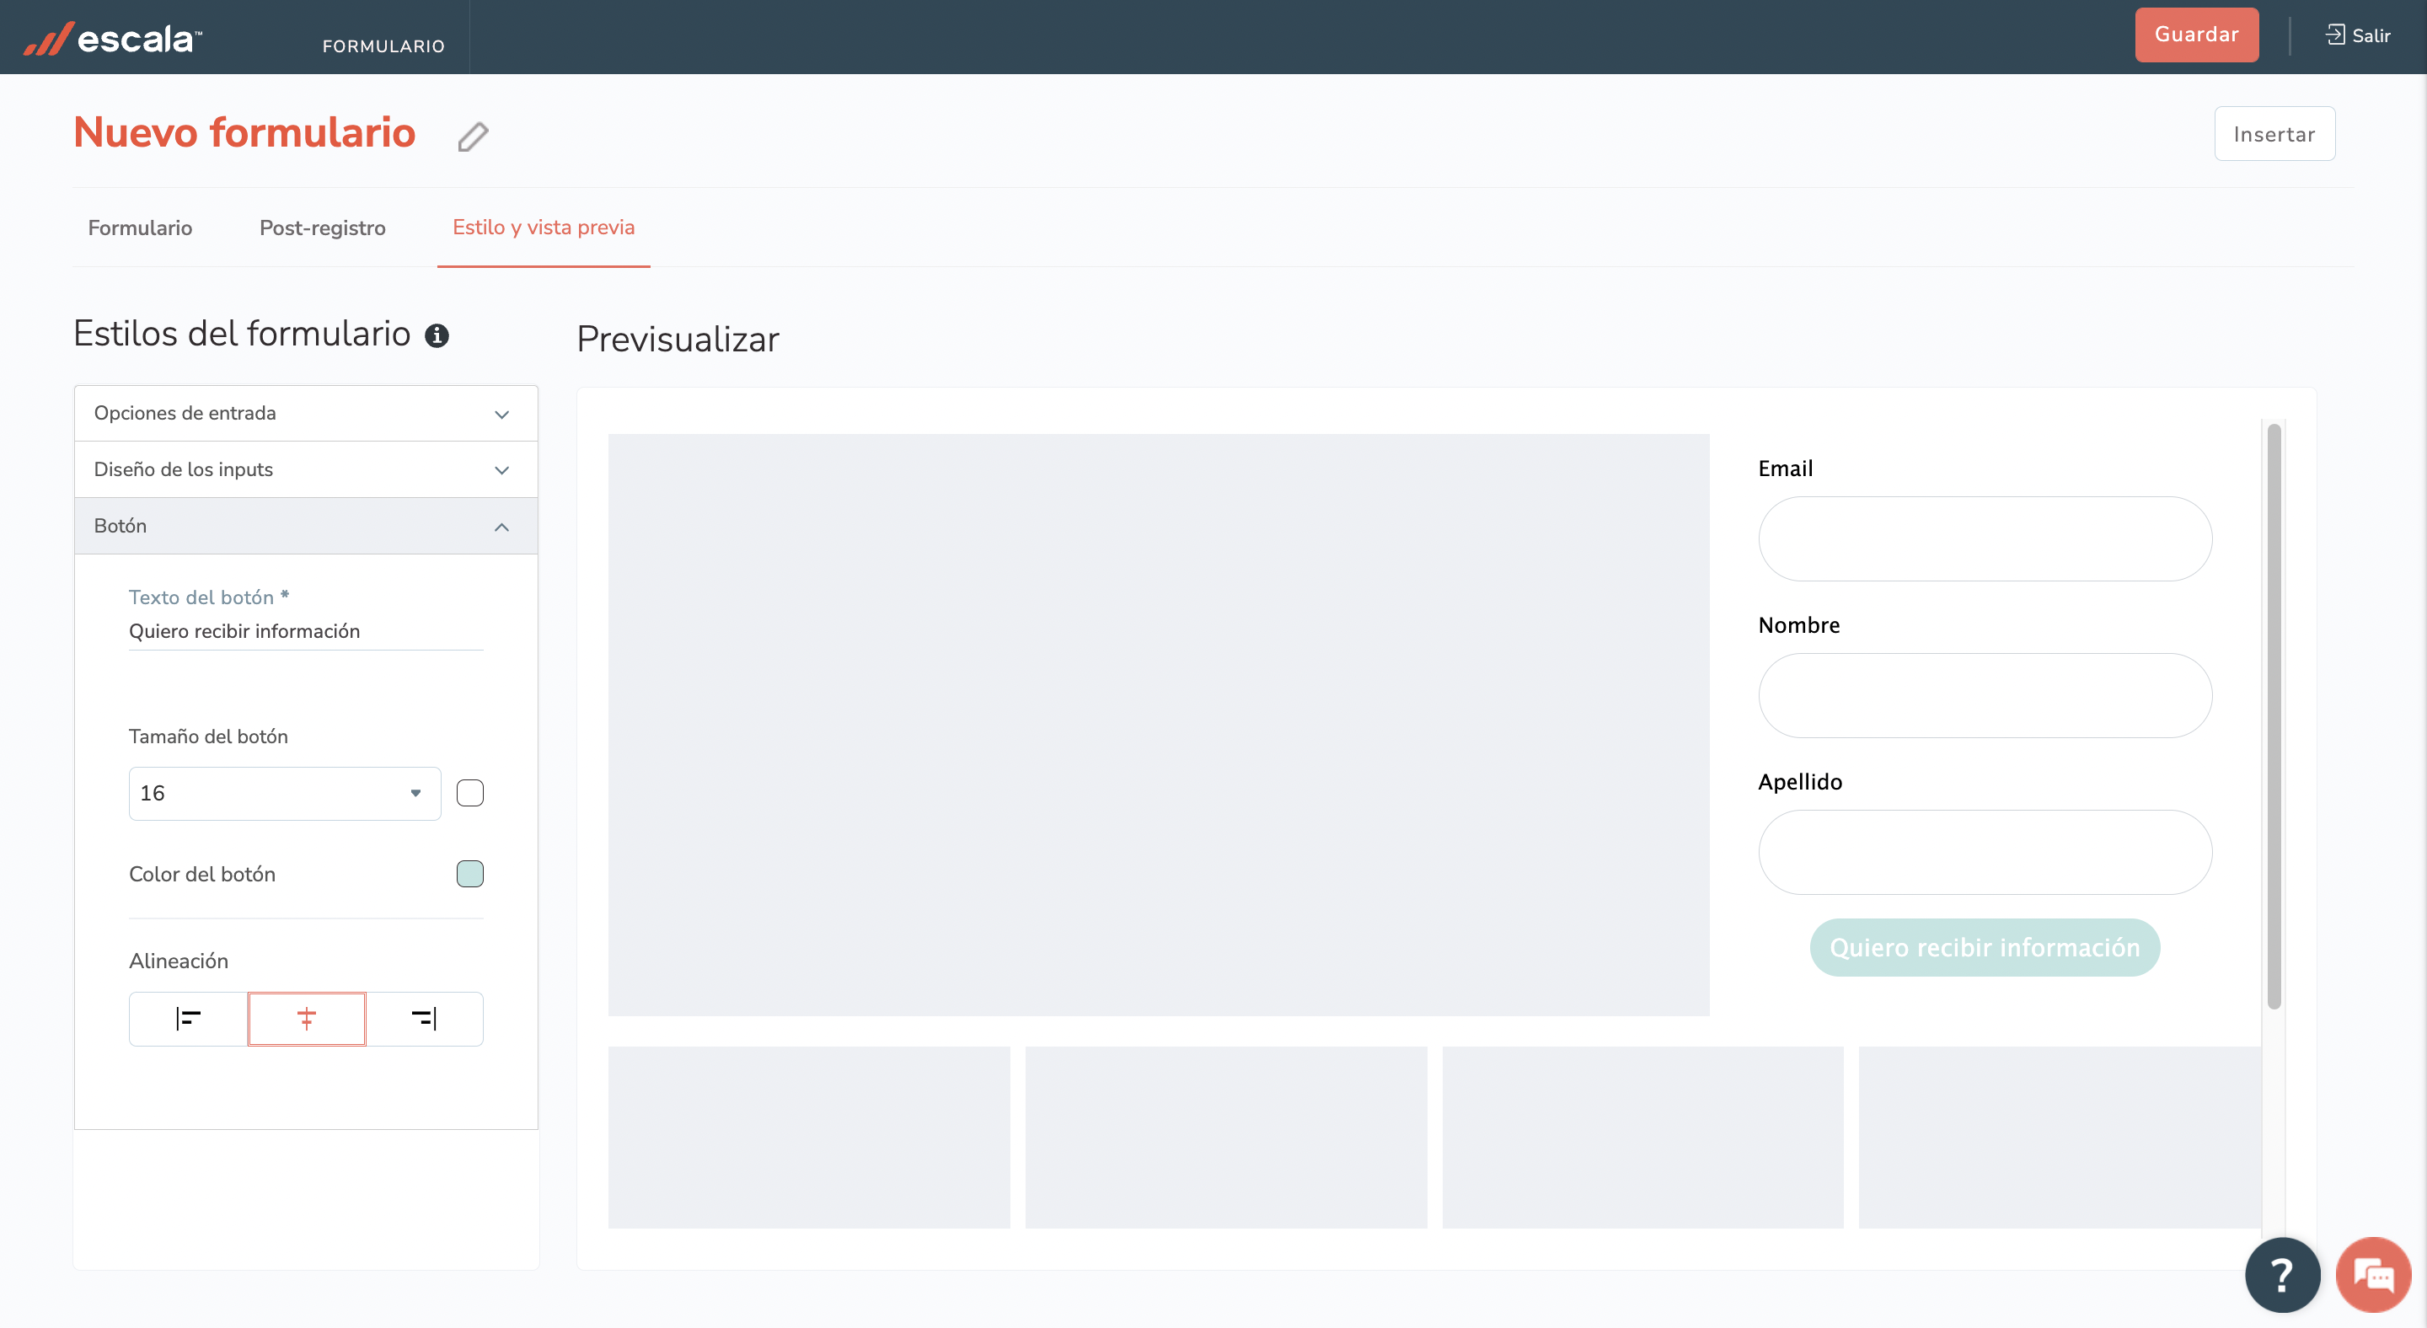Click the preview panel scrollbar

coord(2274,715)
